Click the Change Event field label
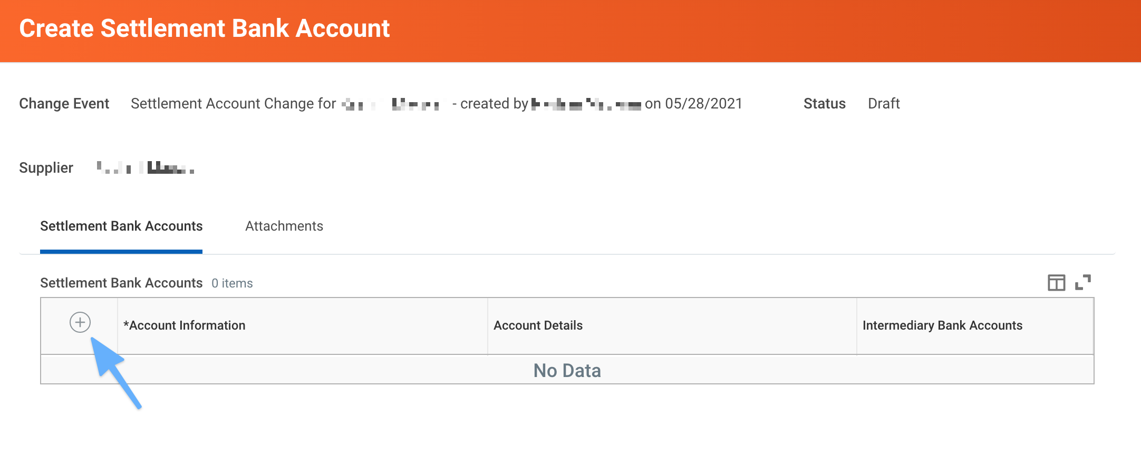Image resolution: width=1141 pixels, height=456 pixels. click(x=64, y=104)
